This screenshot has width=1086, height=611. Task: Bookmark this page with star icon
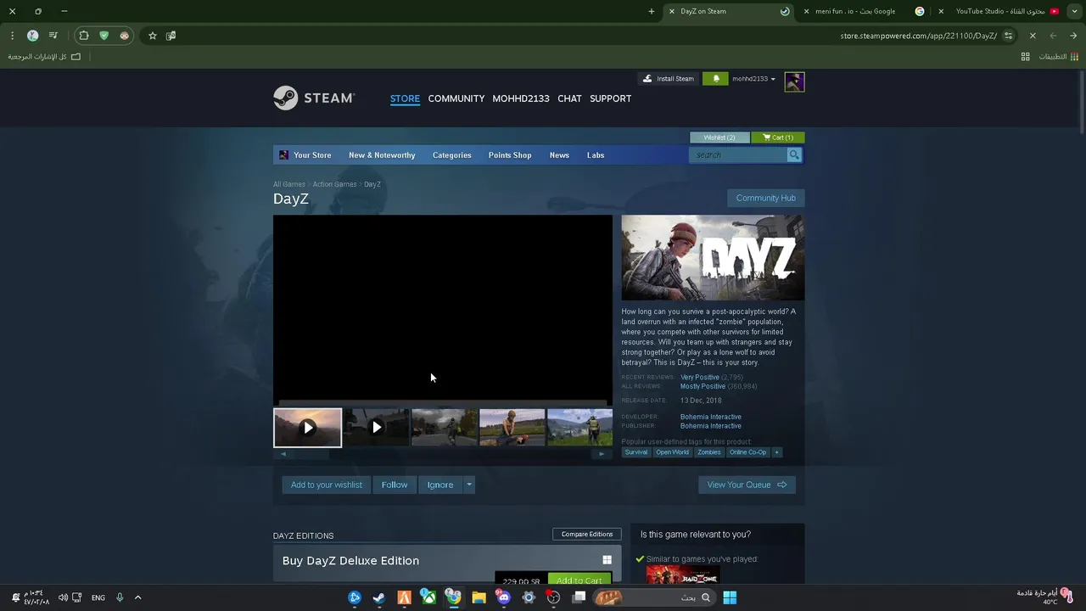click(153, 36)
